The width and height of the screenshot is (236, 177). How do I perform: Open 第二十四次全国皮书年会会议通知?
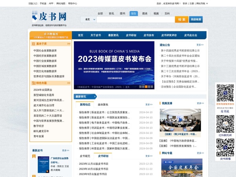[x=180, y=56]
